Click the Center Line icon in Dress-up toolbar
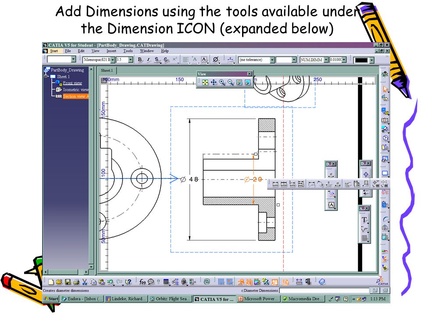 366,174
